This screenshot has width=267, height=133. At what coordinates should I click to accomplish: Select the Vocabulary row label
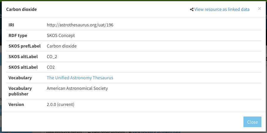click(x=20, y=78)
